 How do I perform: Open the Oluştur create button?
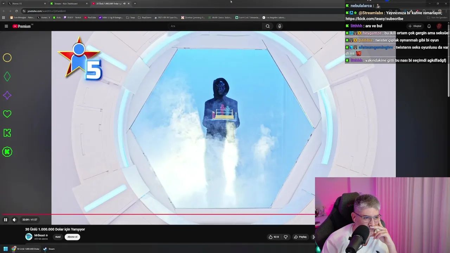(415, 26)
